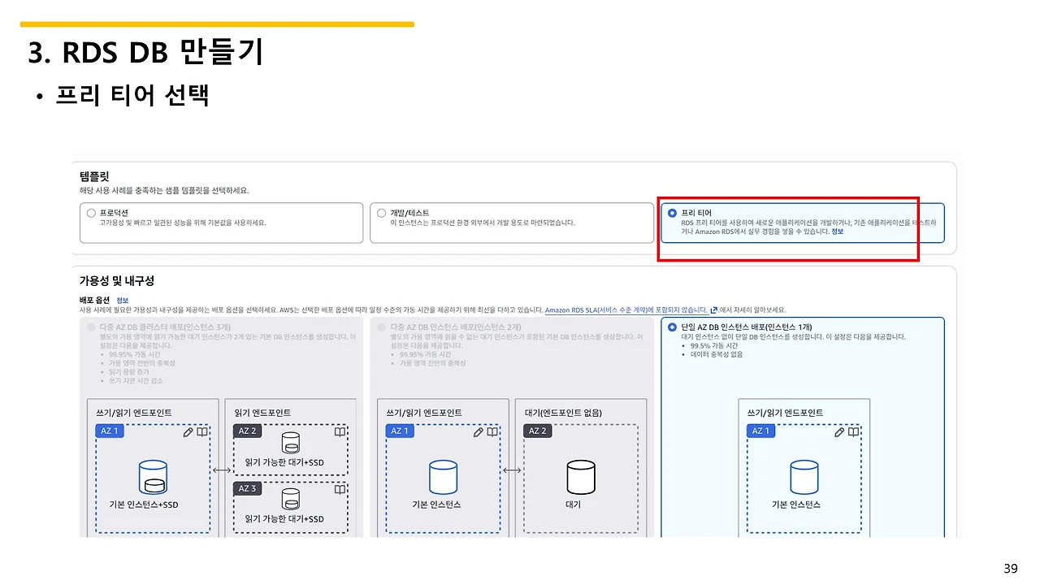Image resolution: width=1040 pixels, height=585 pixels.
Task: Choose 단일 AZ DB 인스턴스 배포(인스턴스 1개) option
Action: pos(672,327)
